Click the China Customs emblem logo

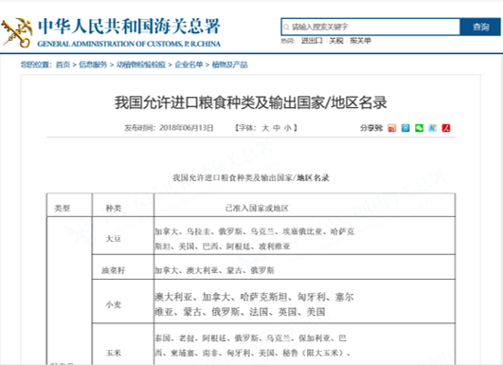coord(17,33)
